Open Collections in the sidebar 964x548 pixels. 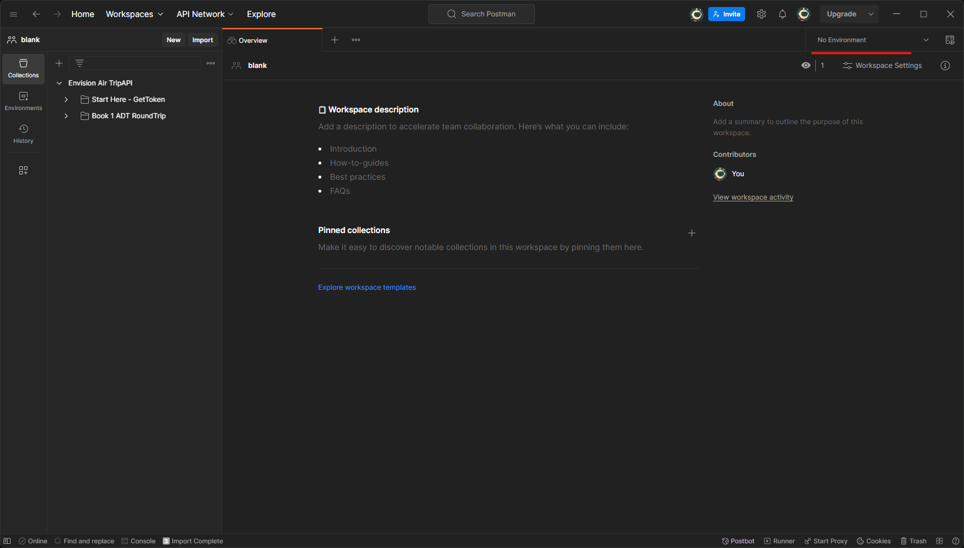pyautogui.click(x=23, y=68)
